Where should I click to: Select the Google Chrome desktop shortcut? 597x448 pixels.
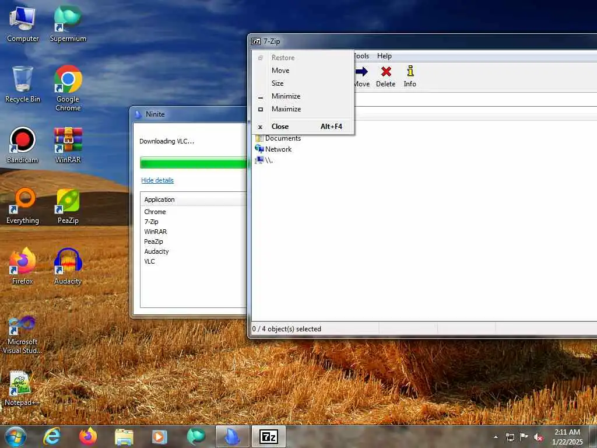68,89
